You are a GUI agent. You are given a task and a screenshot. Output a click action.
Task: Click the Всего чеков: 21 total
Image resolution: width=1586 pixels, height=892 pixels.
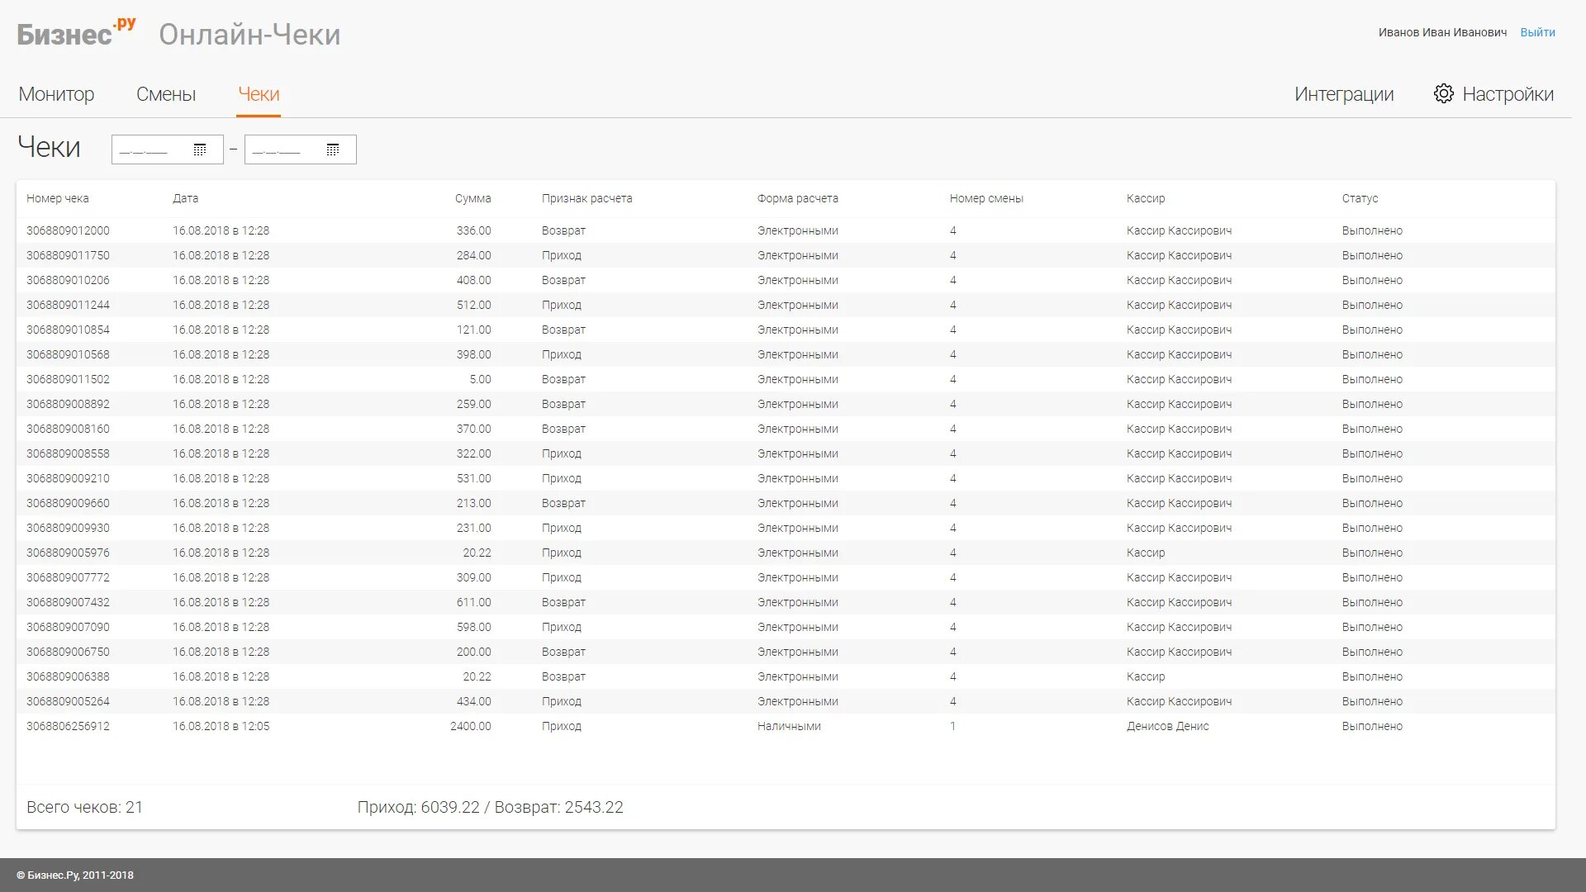84,807
